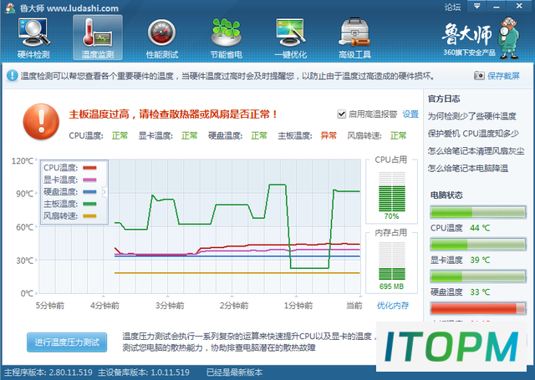Click the red motherboard temperature bar
This screenshot has height=380, width=535.
coord(478,308)
